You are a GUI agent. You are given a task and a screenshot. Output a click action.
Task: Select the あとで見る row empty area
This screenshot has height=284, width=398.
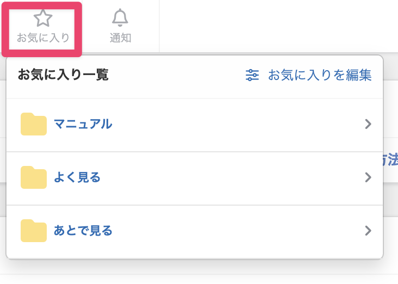(236, 232)
